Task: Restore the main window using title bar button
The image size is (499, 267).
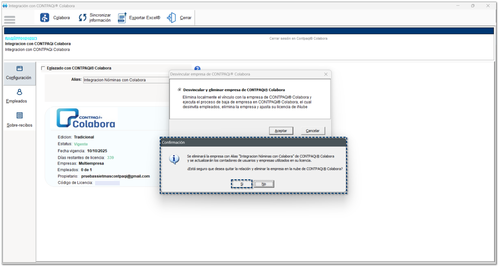Action: [x=473, y=6]
